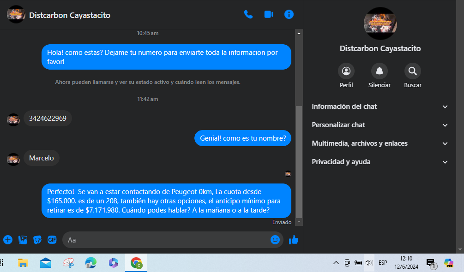Open File Explorer from the taskbar

click(23, 263)
